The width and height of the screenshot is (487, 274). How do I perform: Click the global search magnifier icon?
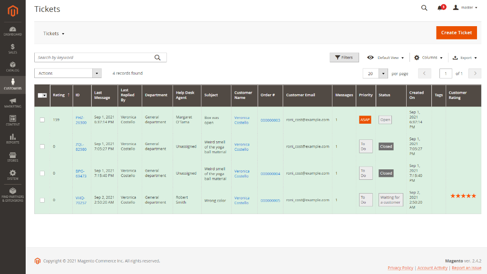(424, 8)
